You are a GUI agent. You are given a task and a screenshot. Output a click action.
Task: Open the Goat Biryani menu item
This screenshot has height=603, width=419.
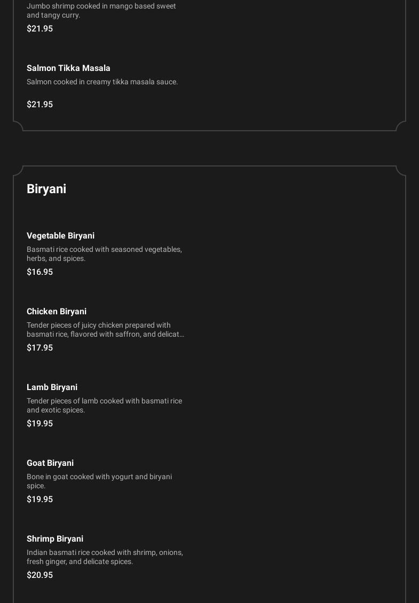(50, 463)
